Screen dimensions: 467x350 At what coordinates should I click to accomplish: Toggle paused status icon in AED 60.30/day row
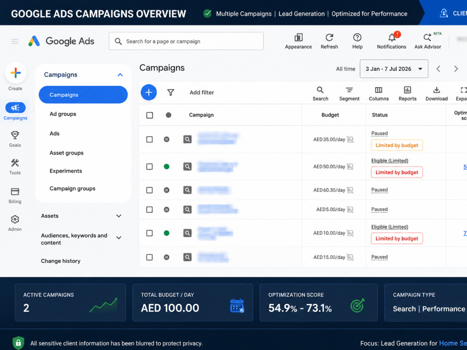(167, 190)
